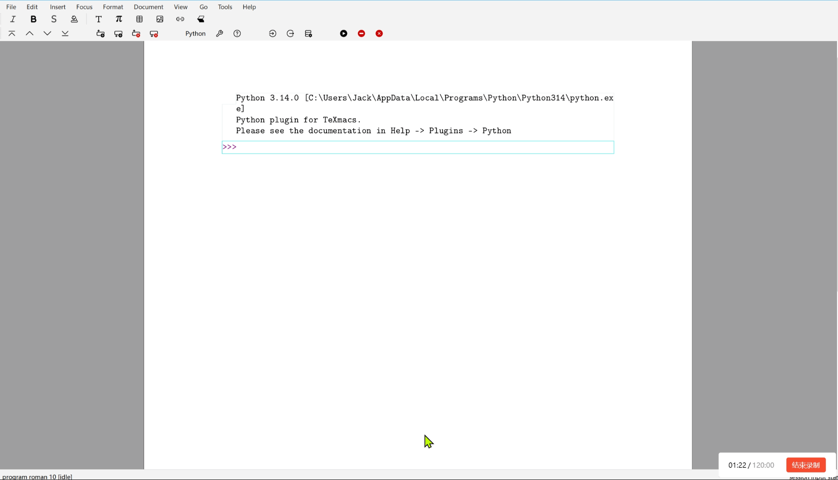Click the hyperlink chain icon
The width and height of the screenshot is (838, 480).
[x=180, y=19]
